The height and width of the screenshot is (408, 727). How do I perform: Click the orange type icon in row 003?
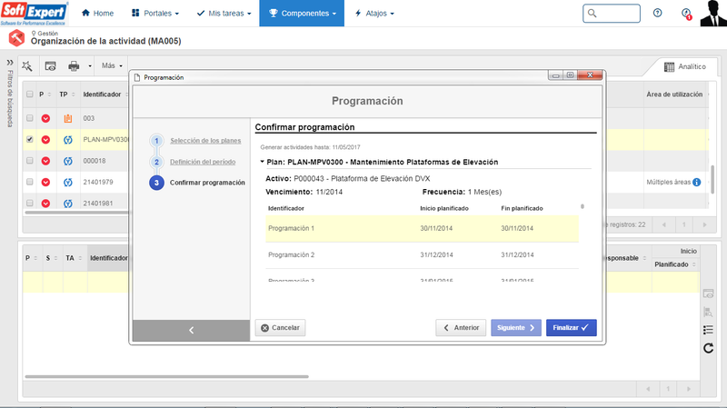(x=68, y=118)
